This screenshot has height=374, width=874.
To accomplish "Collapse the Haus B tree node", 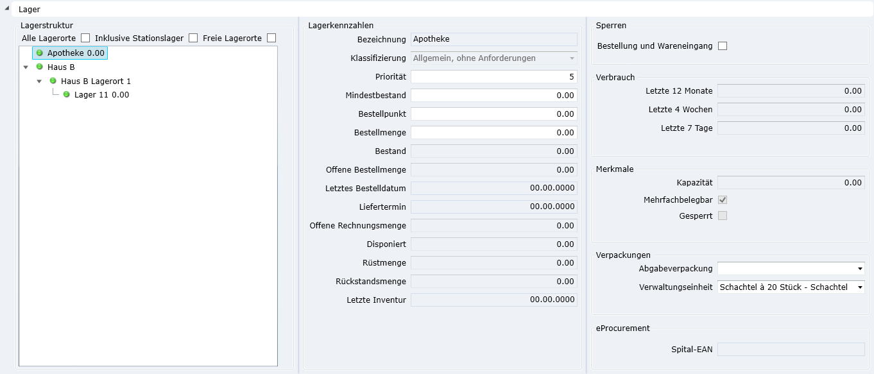I will click(x=26, y=67).
